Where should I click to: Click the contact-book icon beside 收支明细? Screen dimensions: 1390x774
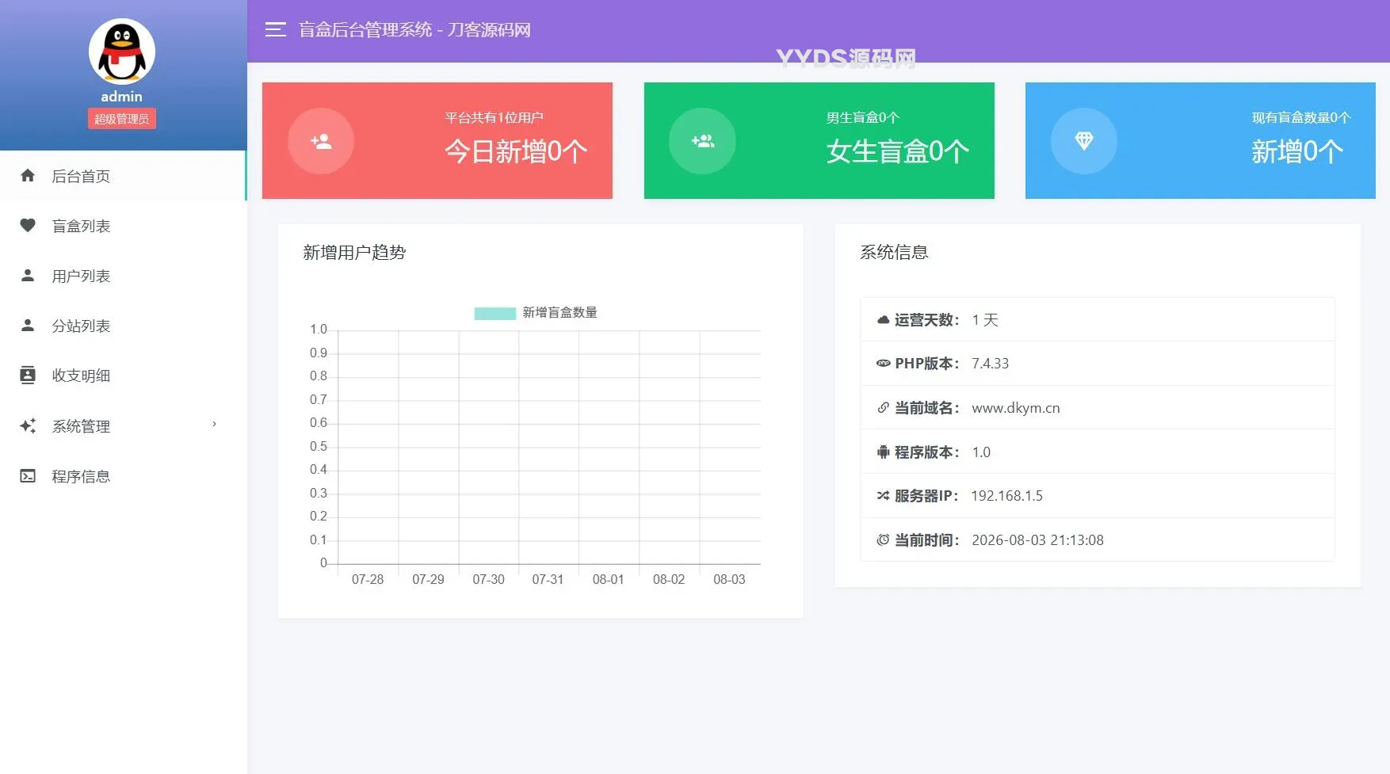(x=28, y=375)
